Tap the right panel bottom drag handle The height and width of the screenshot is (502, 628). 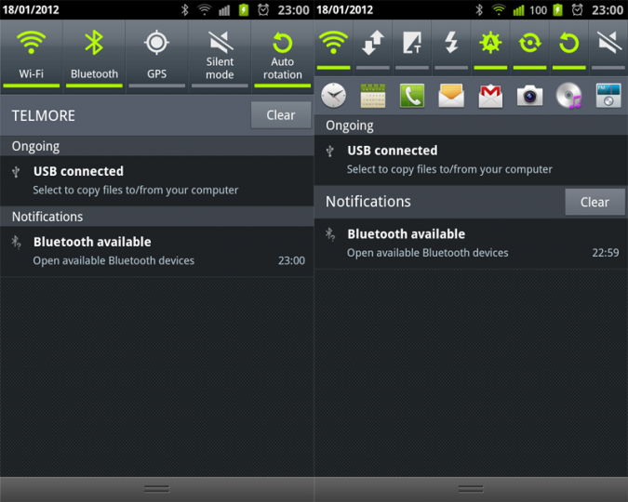point(471,489)
